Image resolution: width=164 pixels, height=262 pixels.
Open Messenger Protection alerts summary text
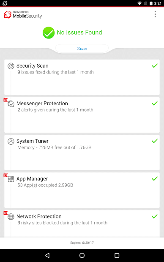click(55, 110)
